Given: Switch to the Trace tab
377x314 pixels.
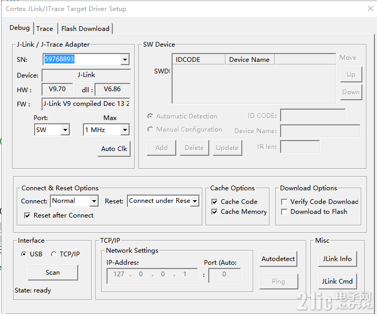Looking at the screenshot, I should tap(45, 29).
